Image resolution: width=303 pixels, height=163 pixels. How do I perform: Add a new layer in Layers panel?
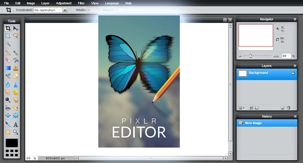pyautogui.click(x=282, y=108)
